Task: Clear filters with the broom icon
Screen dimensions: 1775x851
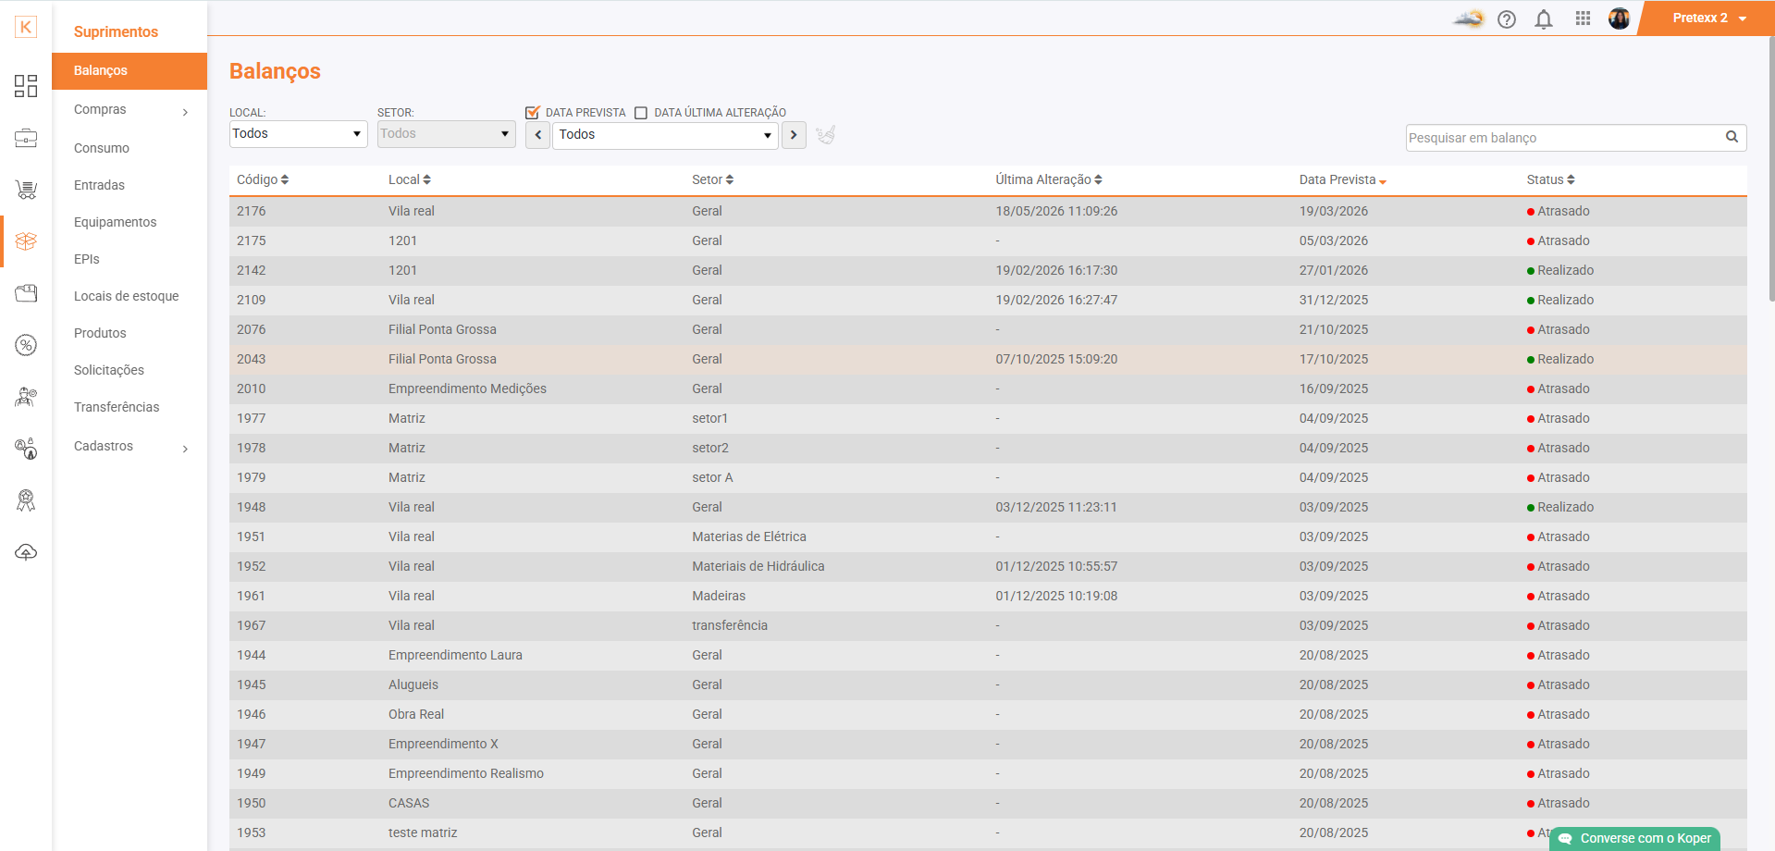Action: [x=826, y=135]
